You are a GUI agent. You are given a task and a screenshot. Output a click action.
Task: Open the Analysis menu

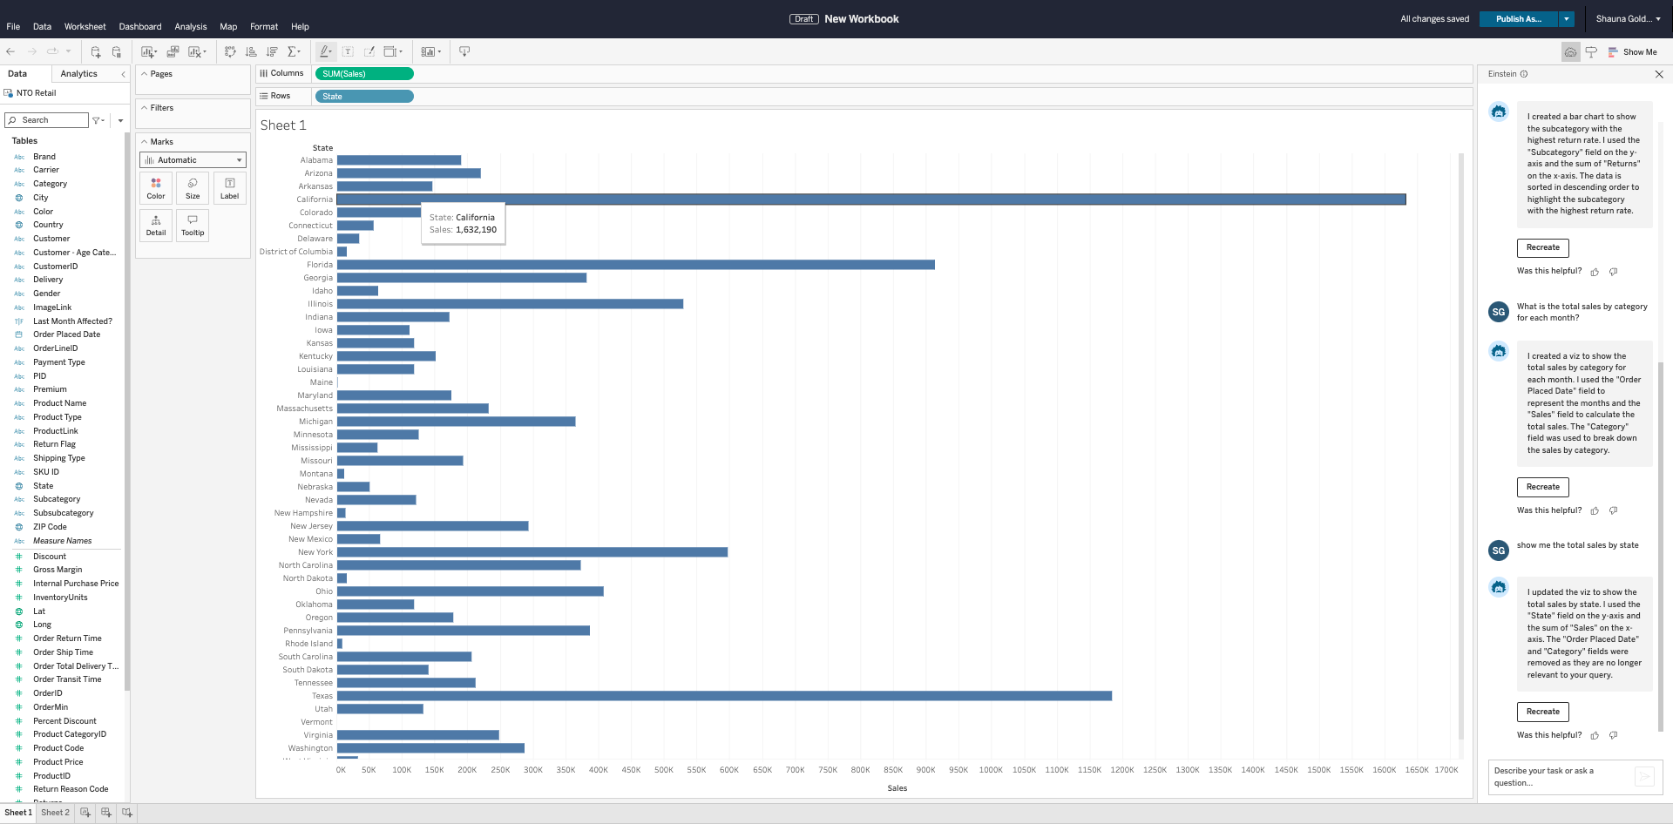coord(190,27)
